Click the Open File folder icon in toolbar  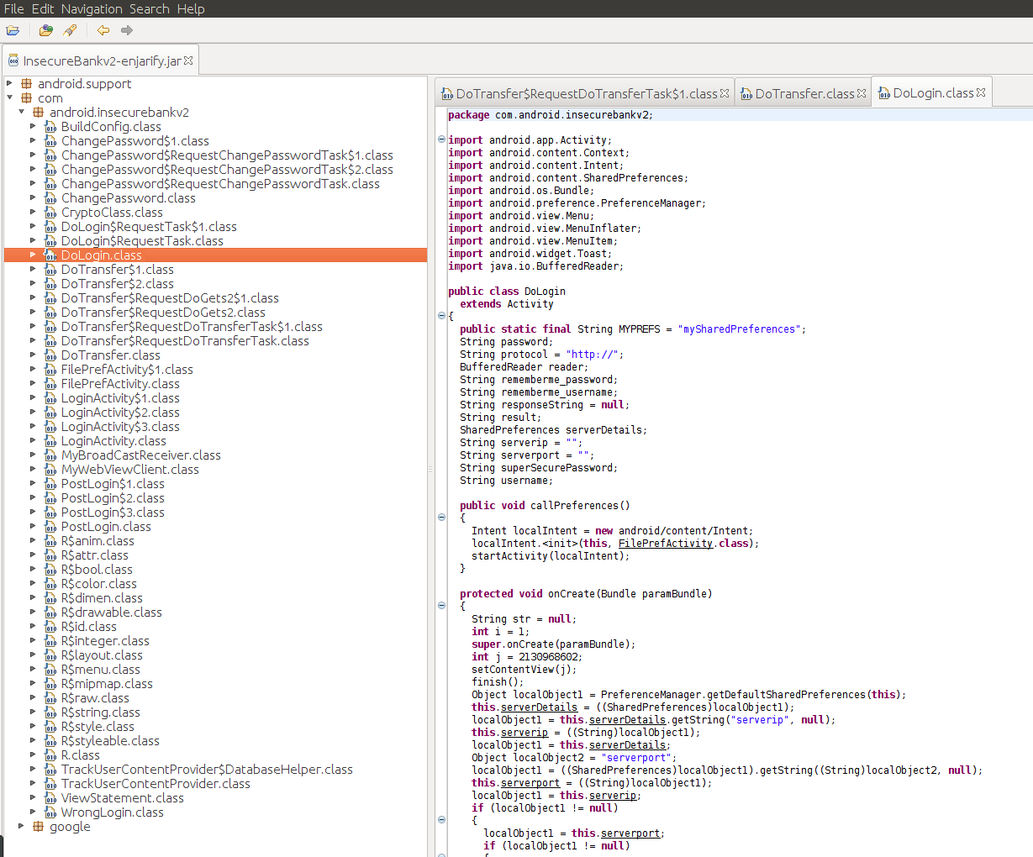13,29
